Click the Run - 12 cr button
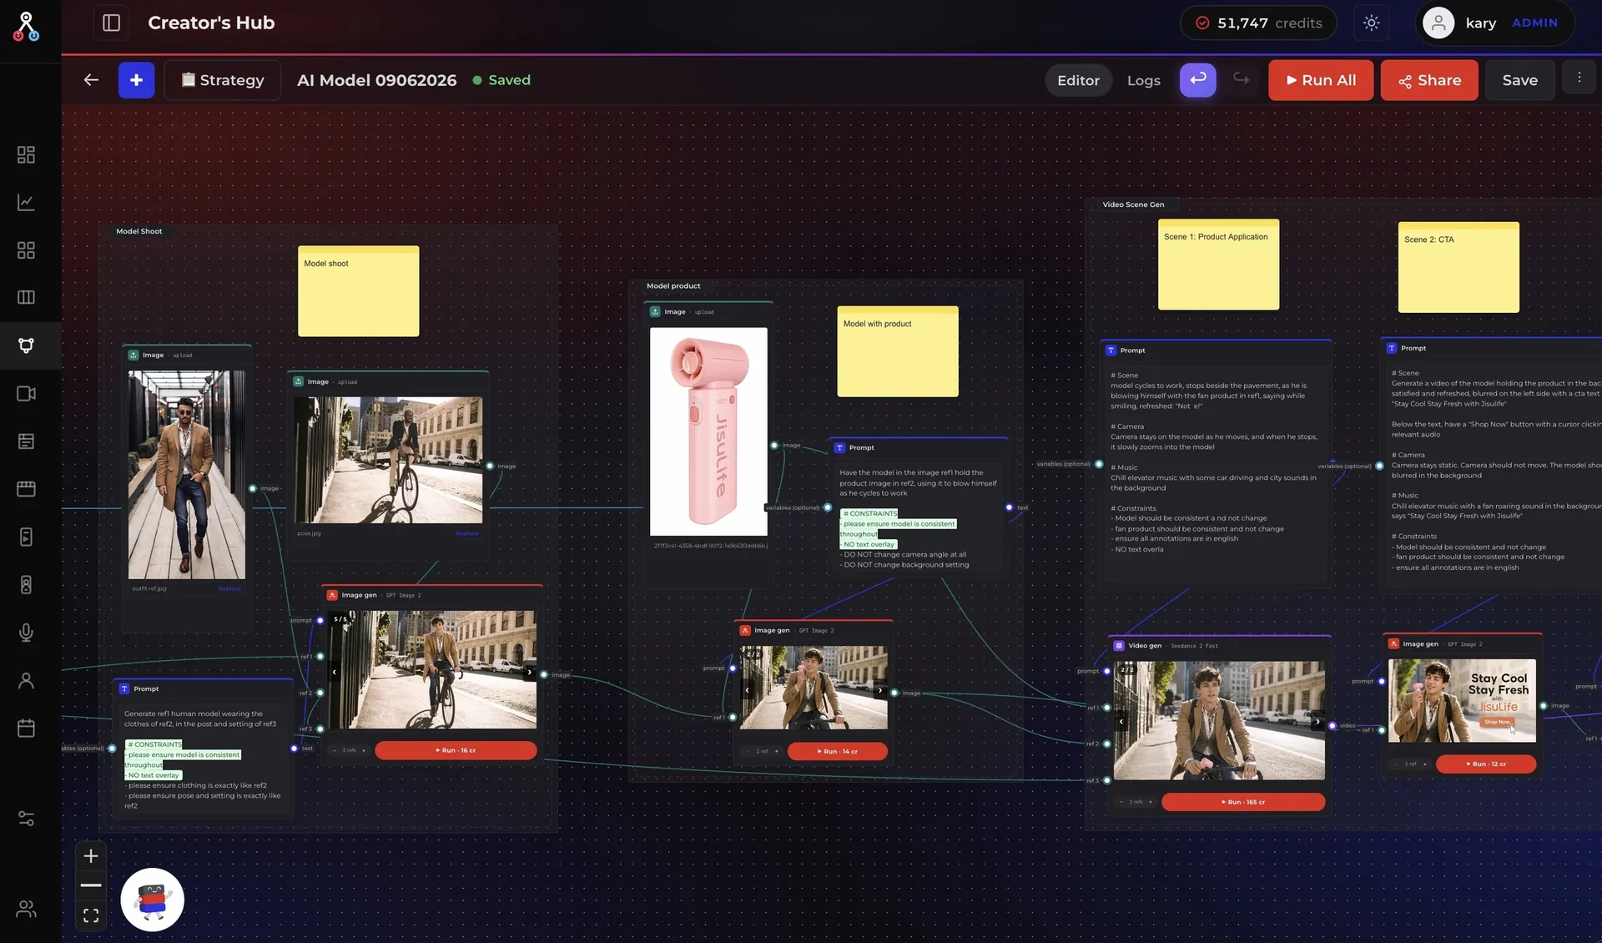The image size is (1602, 943). coord(1485,764)
